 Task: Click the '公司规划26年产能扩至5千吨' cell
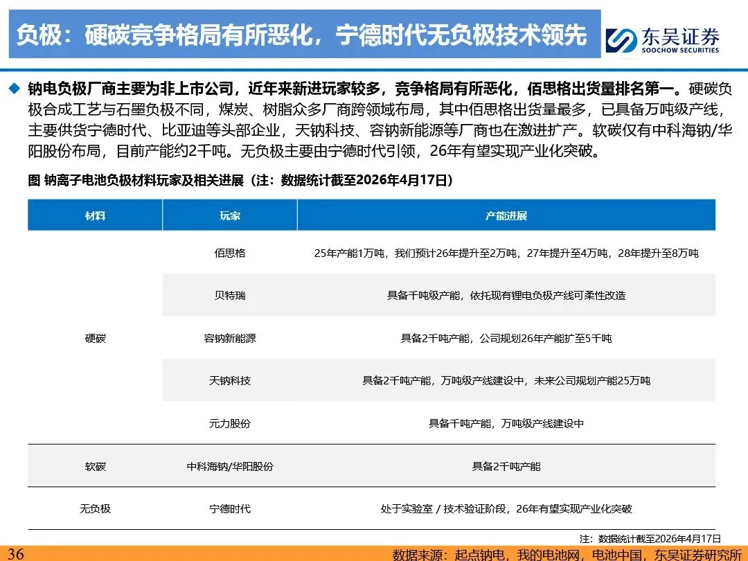[506, 338]
